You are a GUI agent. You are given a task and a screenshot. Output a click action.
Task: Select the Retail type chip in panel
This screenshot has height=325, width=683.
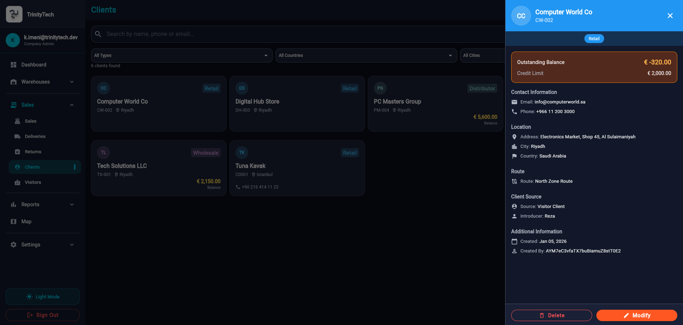point(594,39)
